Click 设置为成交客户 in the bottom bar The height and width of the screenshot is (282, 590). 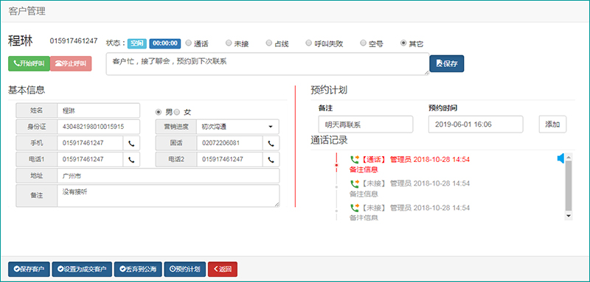coord(82,269)
